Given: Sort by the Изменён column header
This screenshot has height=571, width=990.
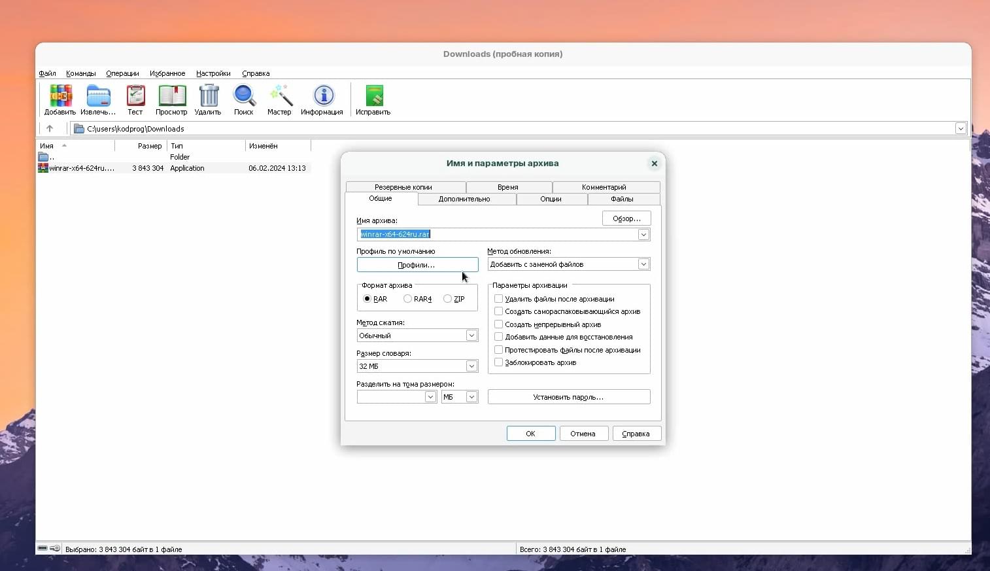Looking at the screenshot, I should [x=278, y=146].
